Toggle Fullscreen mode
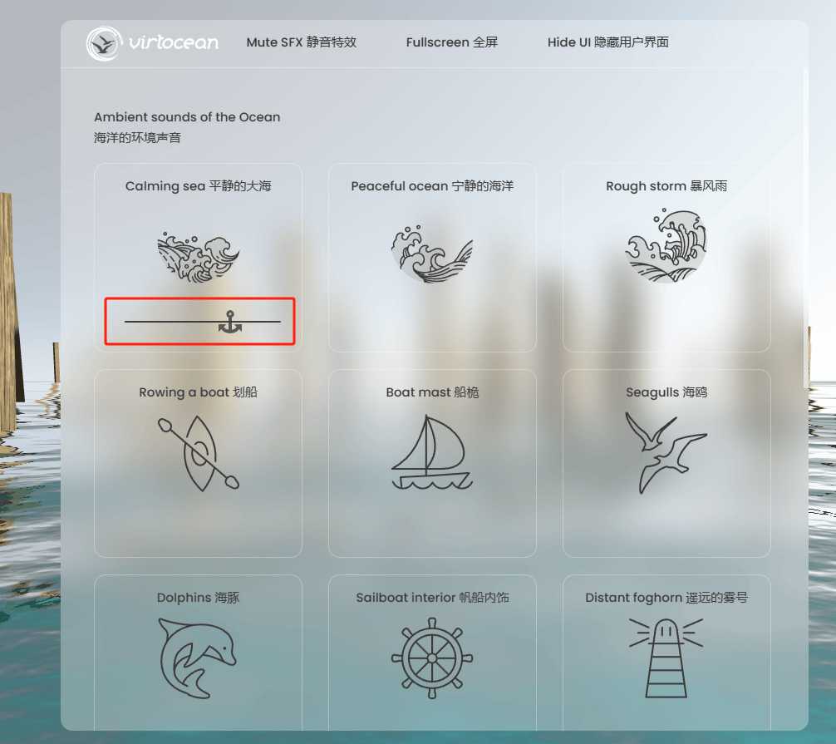The height and width of the screenshot is (744, 836). [451, 42]
